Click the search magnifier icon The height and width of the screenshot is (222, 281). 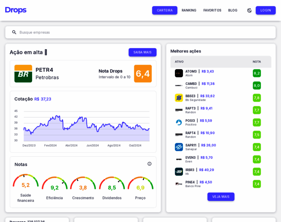point(14,32)
